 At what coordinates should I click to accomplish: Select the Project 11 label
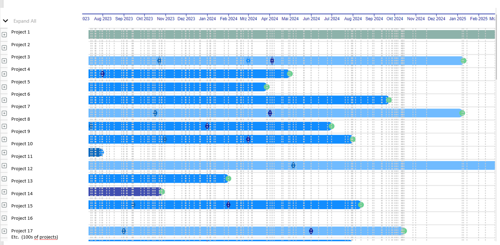22,156
